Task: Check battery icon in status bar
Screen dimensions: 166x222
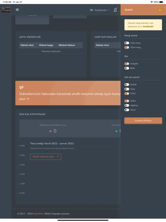Action: coord(161,2)
